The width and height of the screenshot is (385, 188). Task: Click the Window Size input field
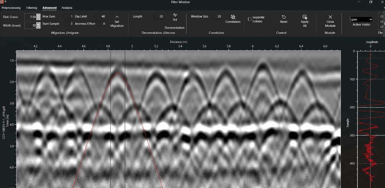click(x=217, y=17)
